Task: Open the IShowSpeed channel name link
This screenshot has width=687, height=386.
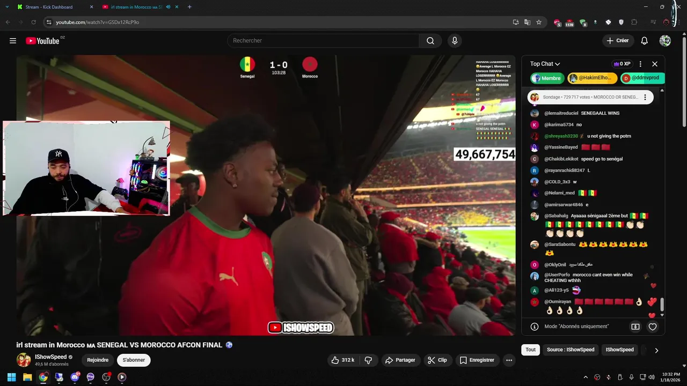Action: point(51,357)
